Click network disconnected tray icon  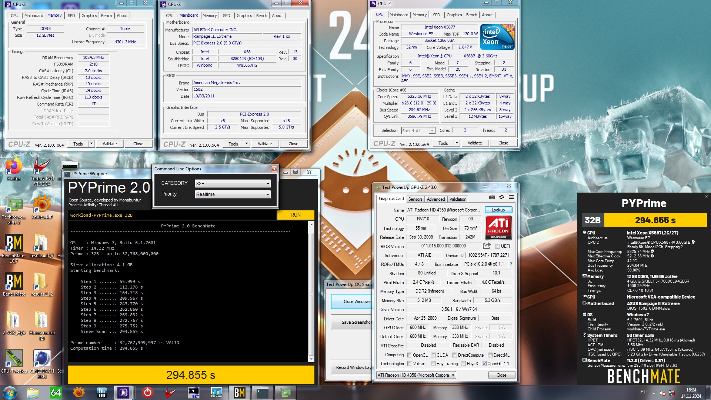pos(672,393)
